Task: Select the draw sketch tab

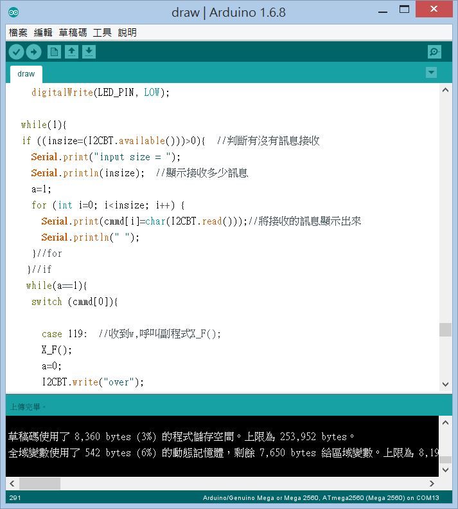Action: [26, 74]
